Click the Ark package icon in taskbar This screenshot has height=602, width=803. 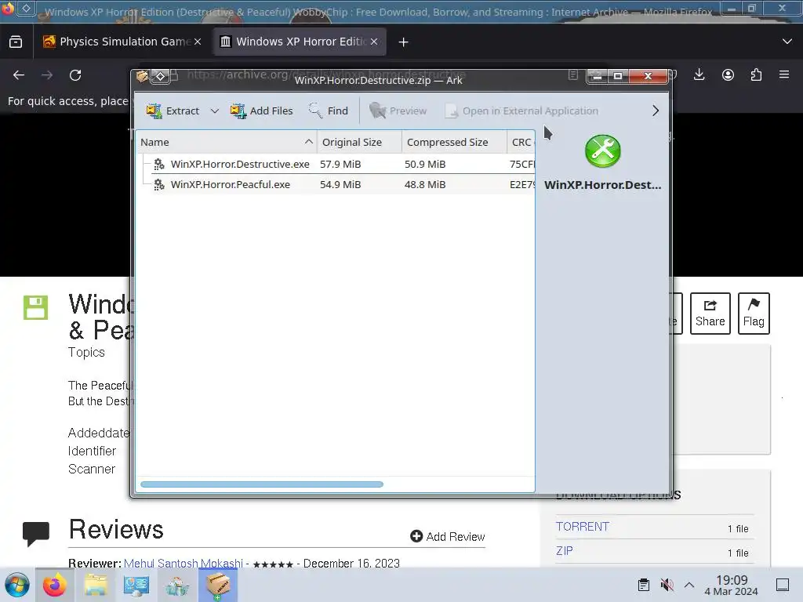(x=218, y=585)
